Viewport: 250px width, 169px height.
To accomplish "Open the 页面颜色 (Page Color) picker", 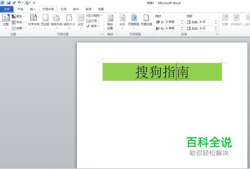I will click(134, 22).
